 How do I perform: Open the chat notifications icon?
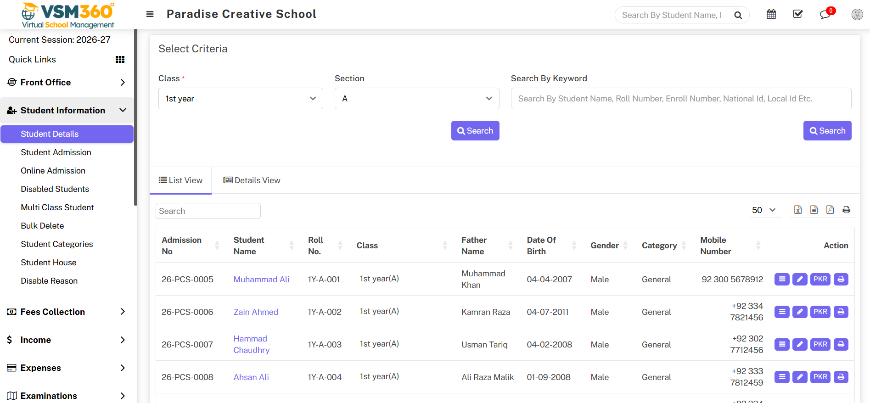pos(825,14)
